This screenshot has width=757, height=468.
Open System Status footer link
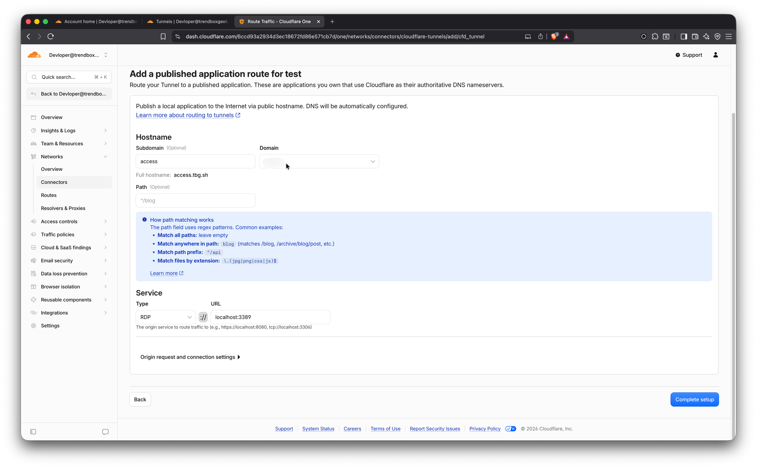pos(318,429)
